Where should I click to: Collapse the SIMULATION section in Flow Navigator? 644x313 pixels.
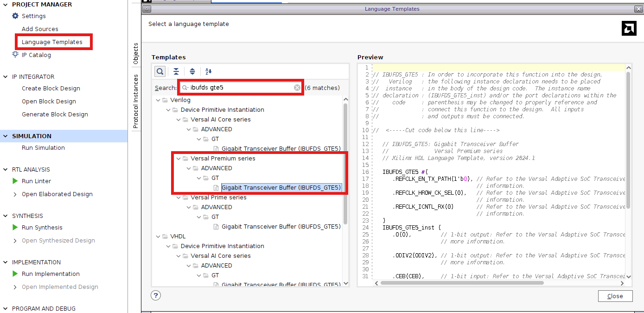click(x=4, y=136)
